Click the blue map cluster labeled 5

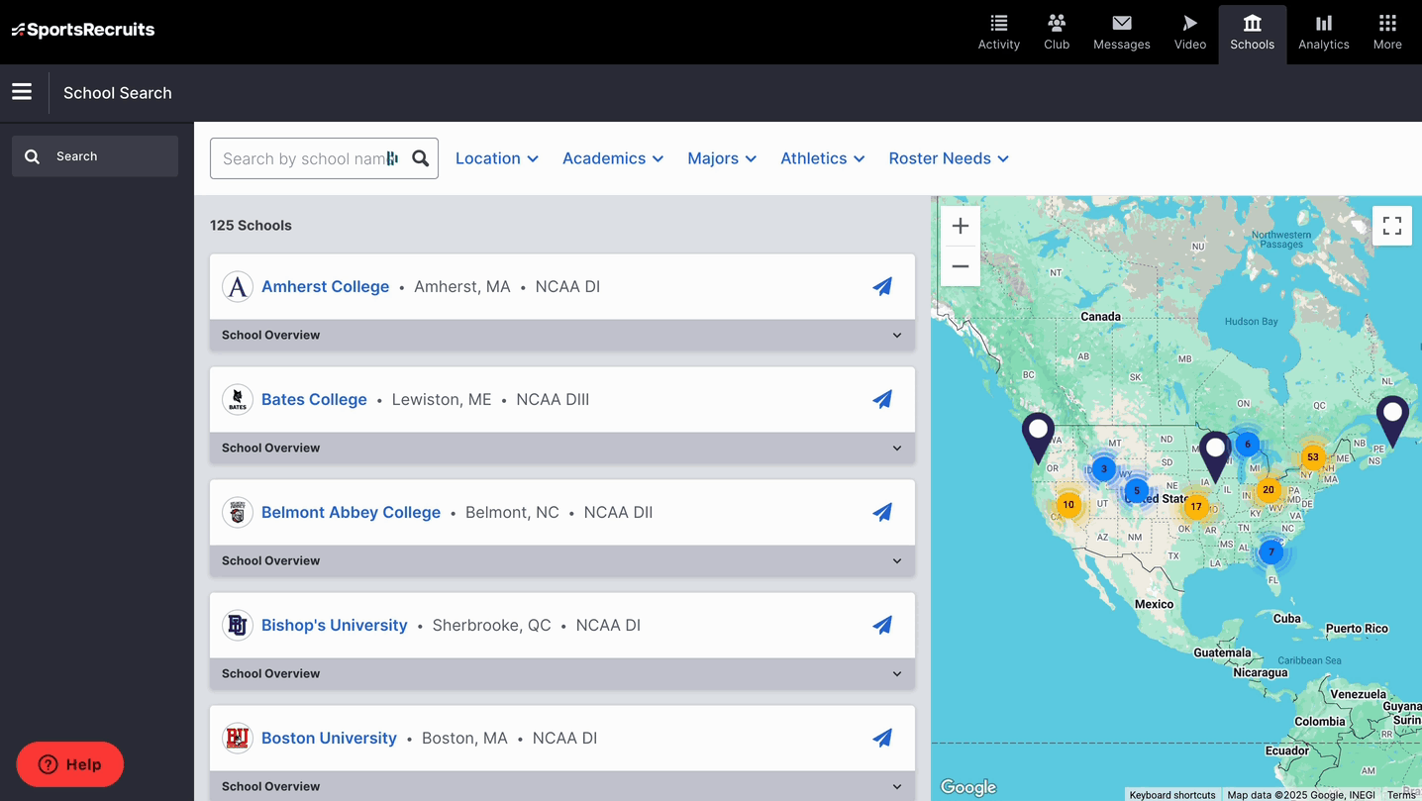click(1137, 491)
